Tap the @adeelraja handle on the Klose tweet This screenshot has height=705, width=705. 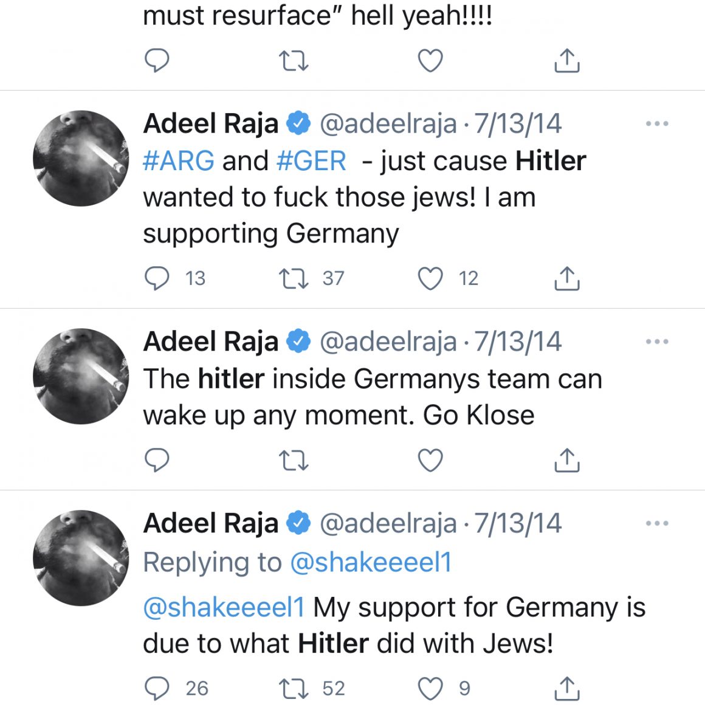click(388, 342)
